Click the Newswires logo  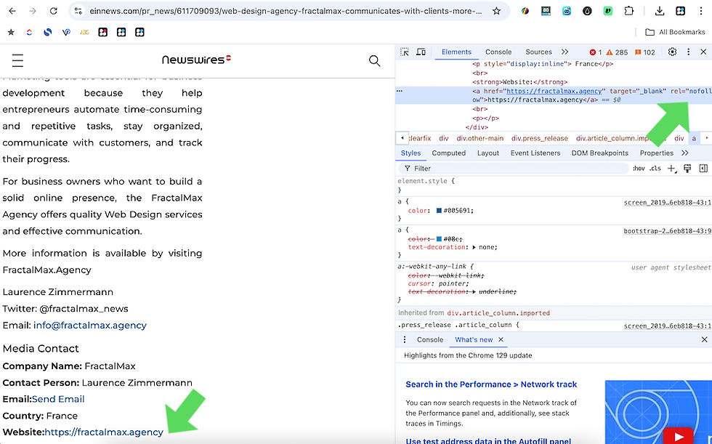pos(197,60)
